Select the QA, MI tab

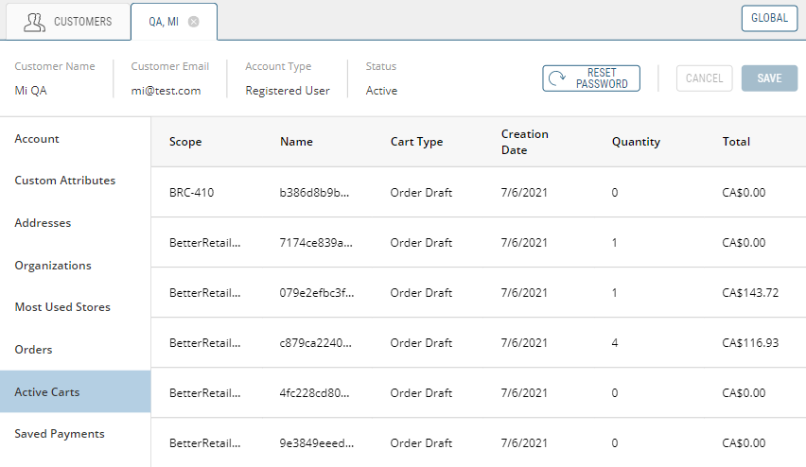[163, 22]
